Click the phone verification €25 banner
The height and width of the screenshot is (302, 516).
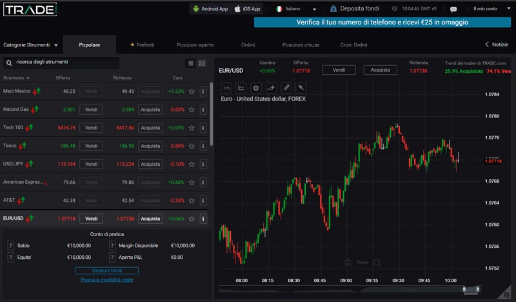pos(382,23)
